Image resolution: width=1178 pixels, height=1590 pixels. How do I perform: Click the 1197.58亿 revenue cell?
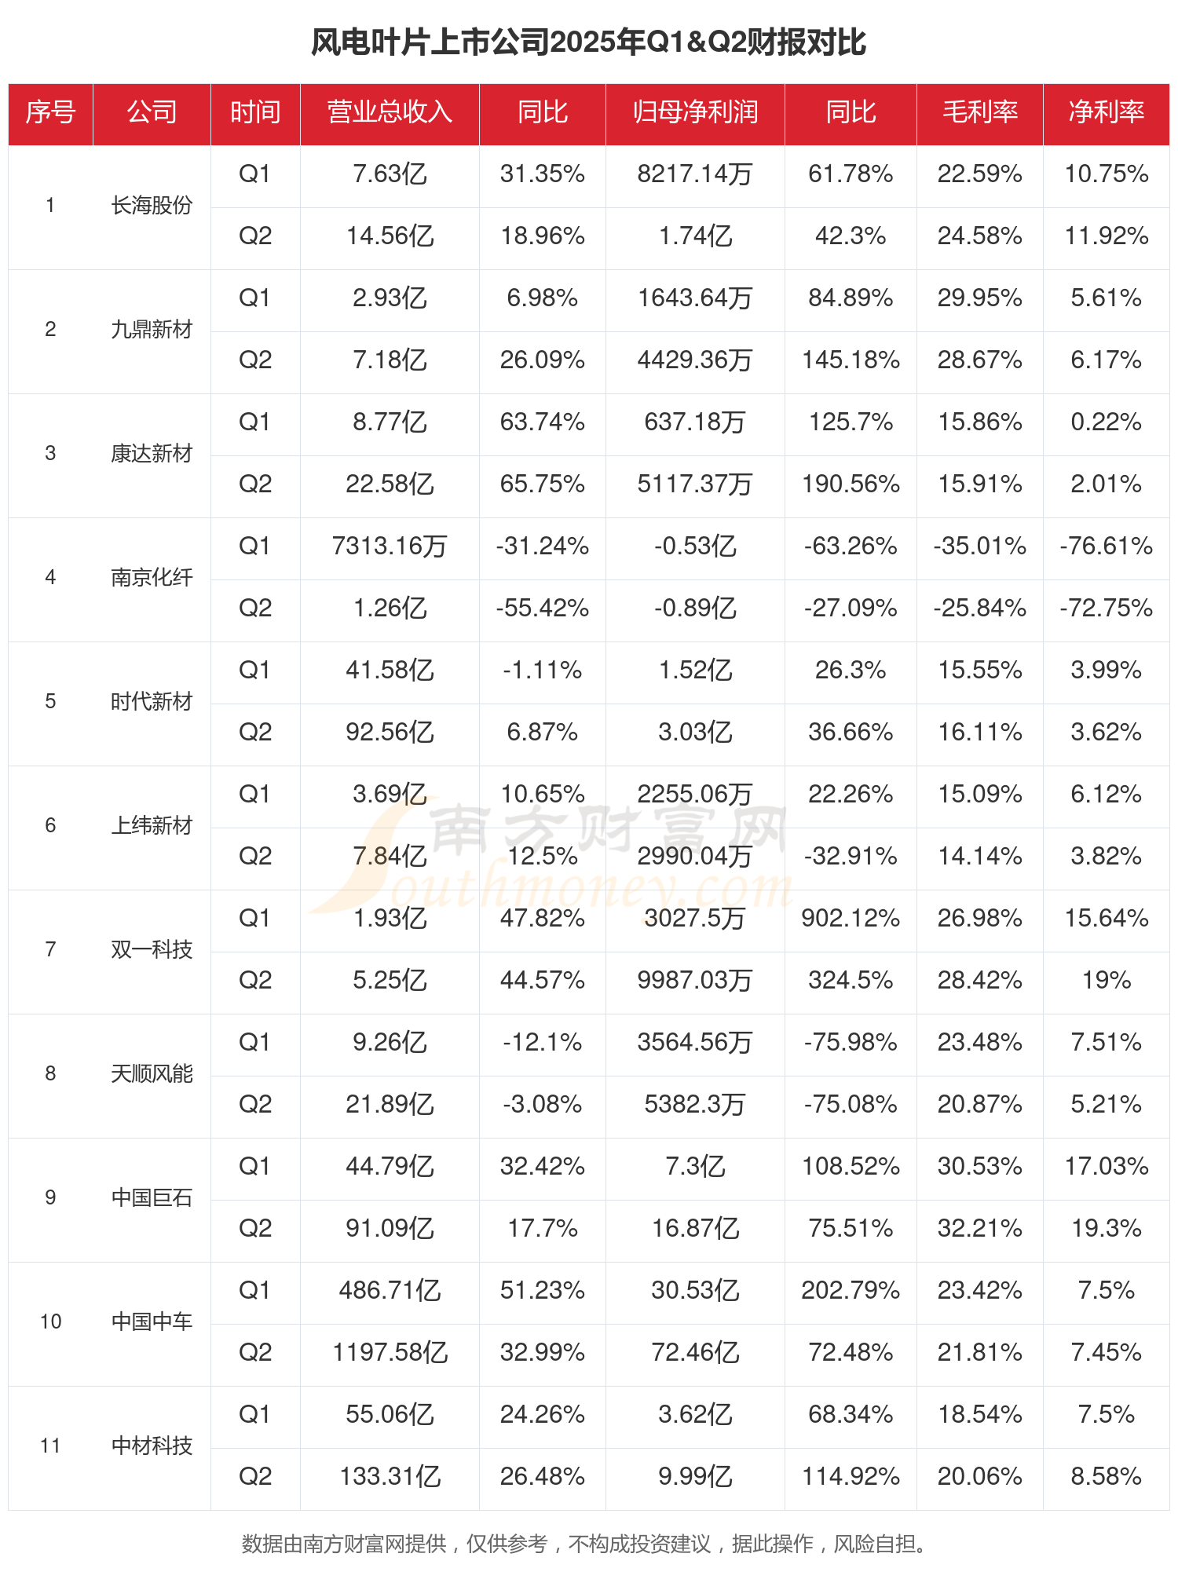(x=390, y=1353)
